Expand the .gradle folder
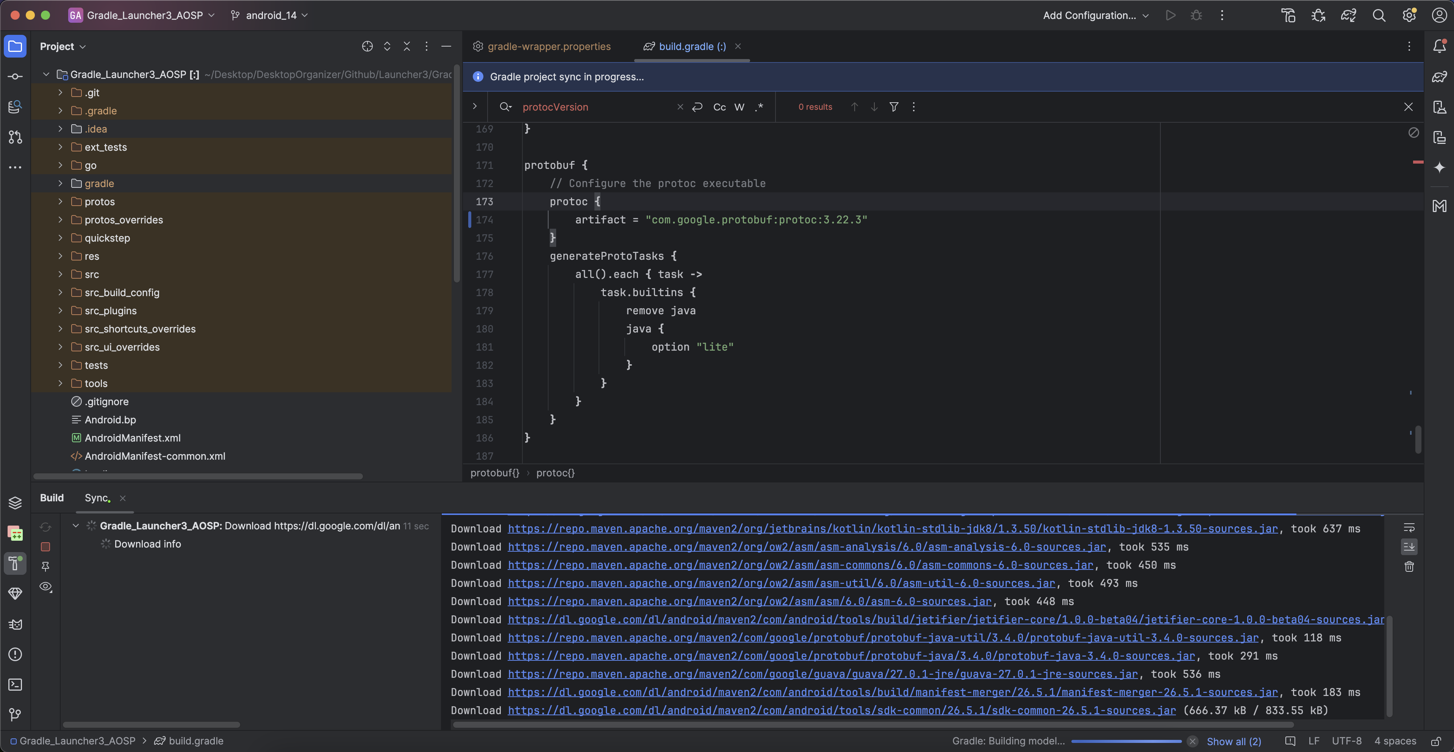Image resolution: width=1454 pixels, height=752 pixels. coord(60,111)
